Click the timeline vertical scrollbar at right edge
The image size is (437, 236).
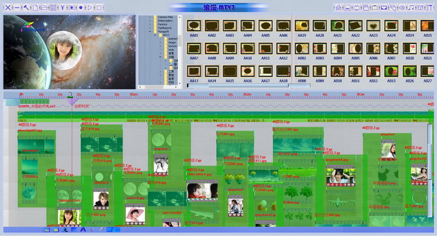click(430, 170)
